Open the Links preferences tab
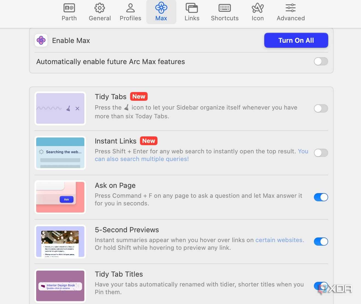The height and width of the screenshot is (304, 361). (192, 12)
